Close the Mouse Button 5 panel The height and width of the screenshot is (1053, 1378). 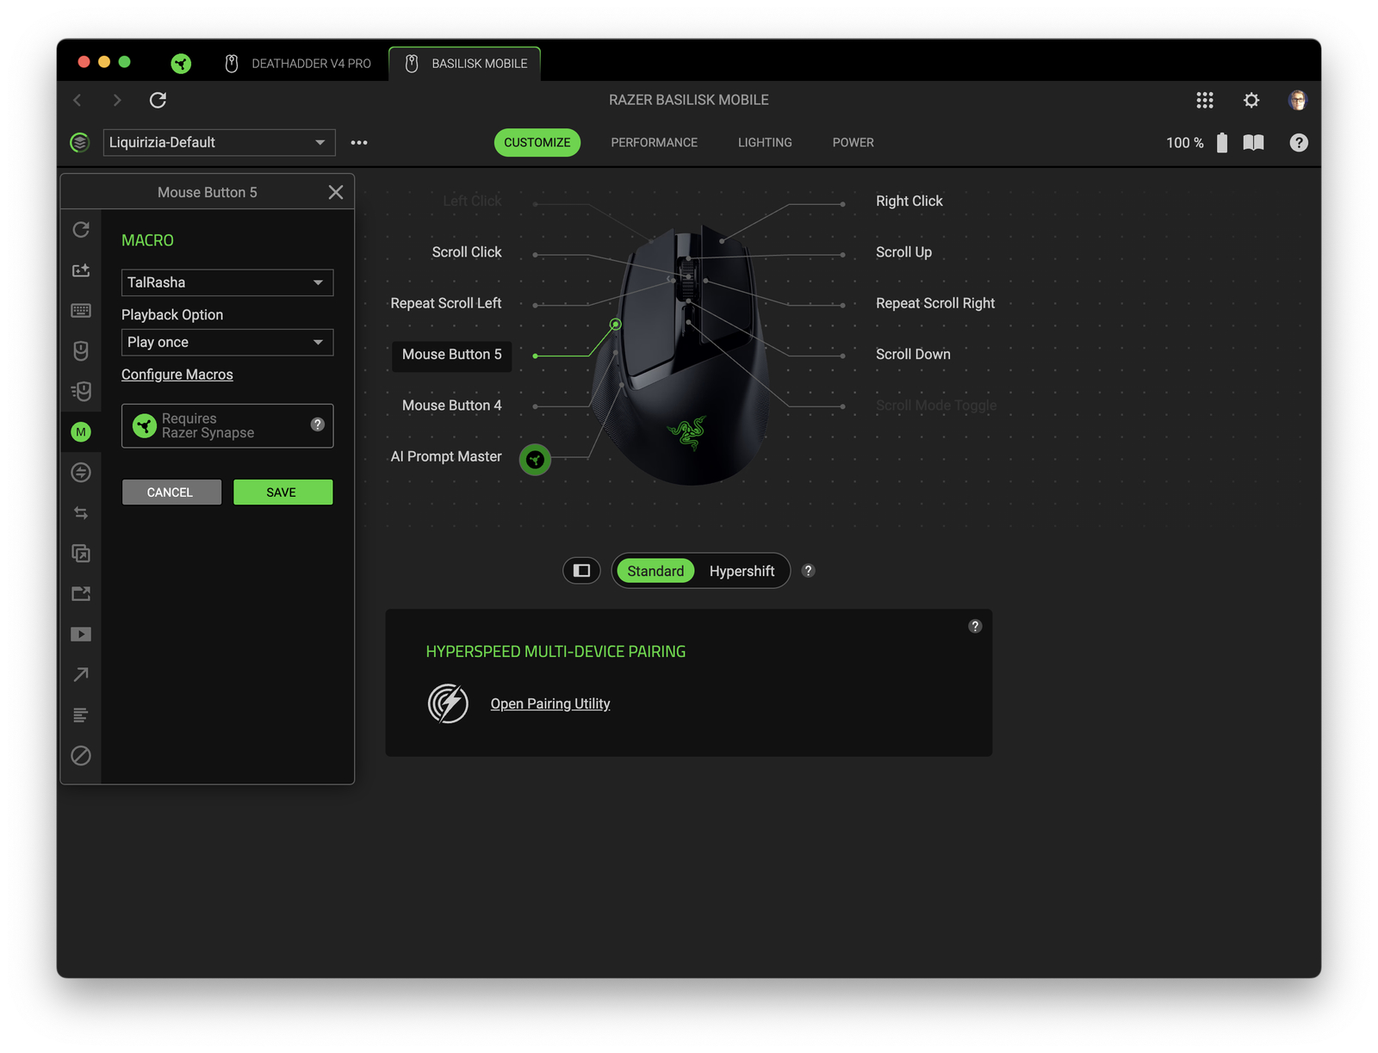tap(336, 193)
